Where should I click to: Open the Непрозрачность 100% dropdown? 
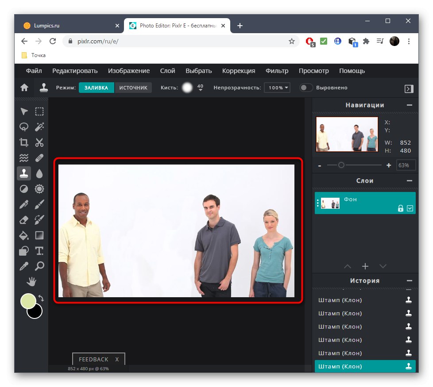(277, 88)
